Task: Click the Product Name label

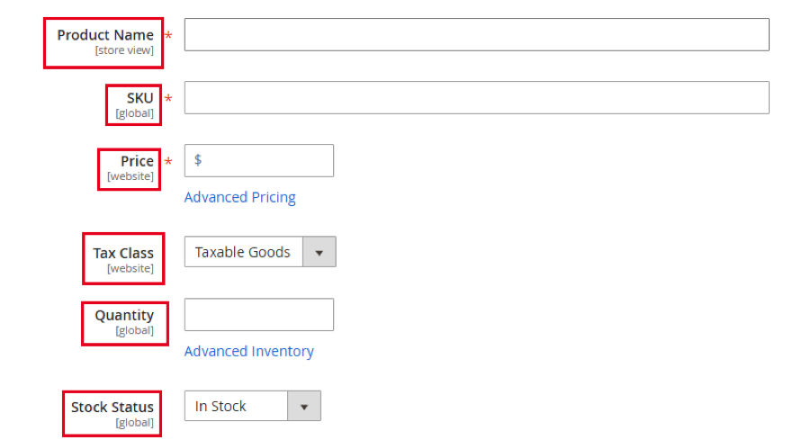Action: [105, 35]
